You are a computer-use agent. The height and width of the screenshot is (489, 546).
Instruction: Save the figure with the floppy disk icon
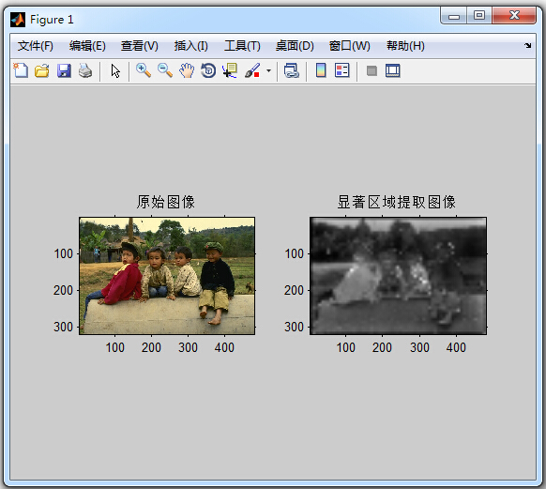tap(64, 70)
